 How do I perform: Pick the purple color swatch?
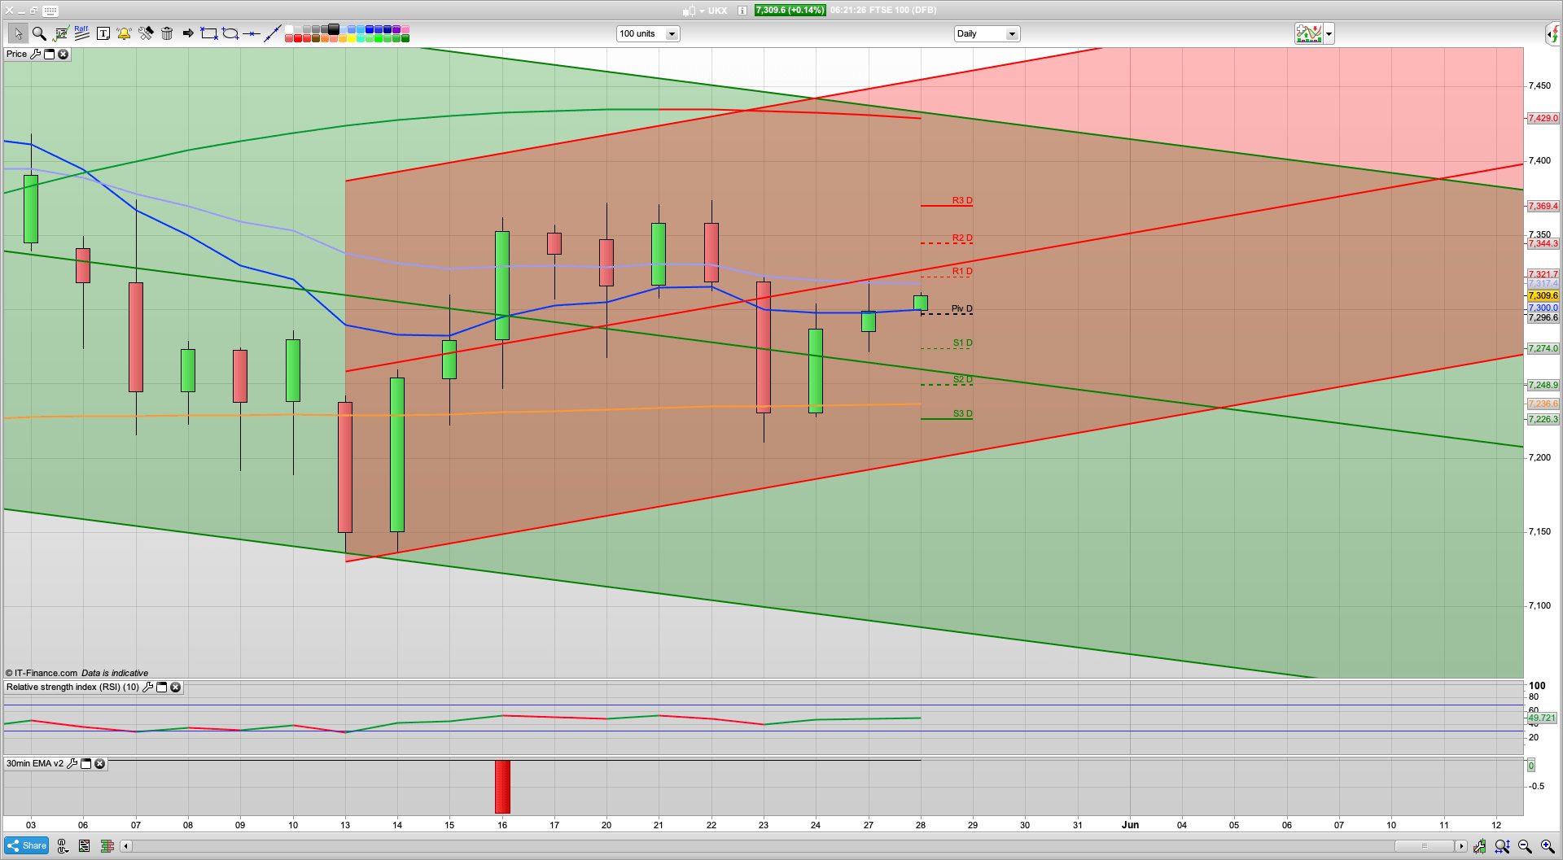tap(396, 29)
